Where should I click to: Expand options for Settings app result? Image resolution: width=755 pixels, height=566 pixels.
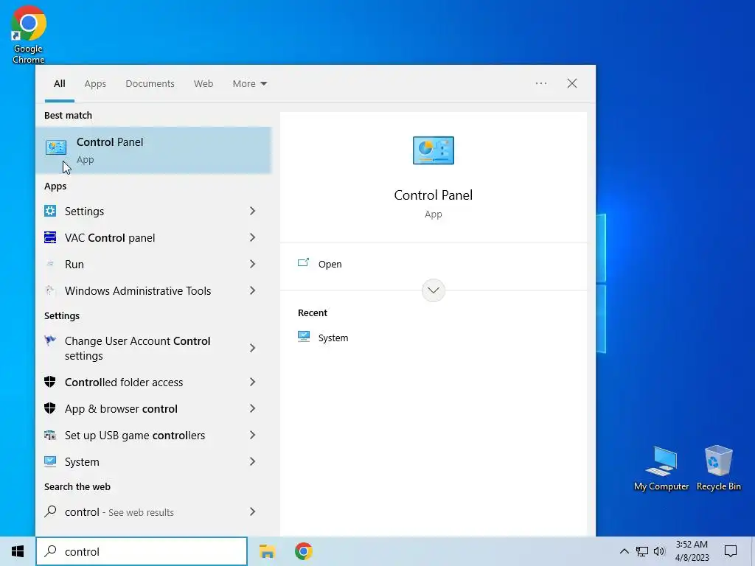[x=252, y=211]
